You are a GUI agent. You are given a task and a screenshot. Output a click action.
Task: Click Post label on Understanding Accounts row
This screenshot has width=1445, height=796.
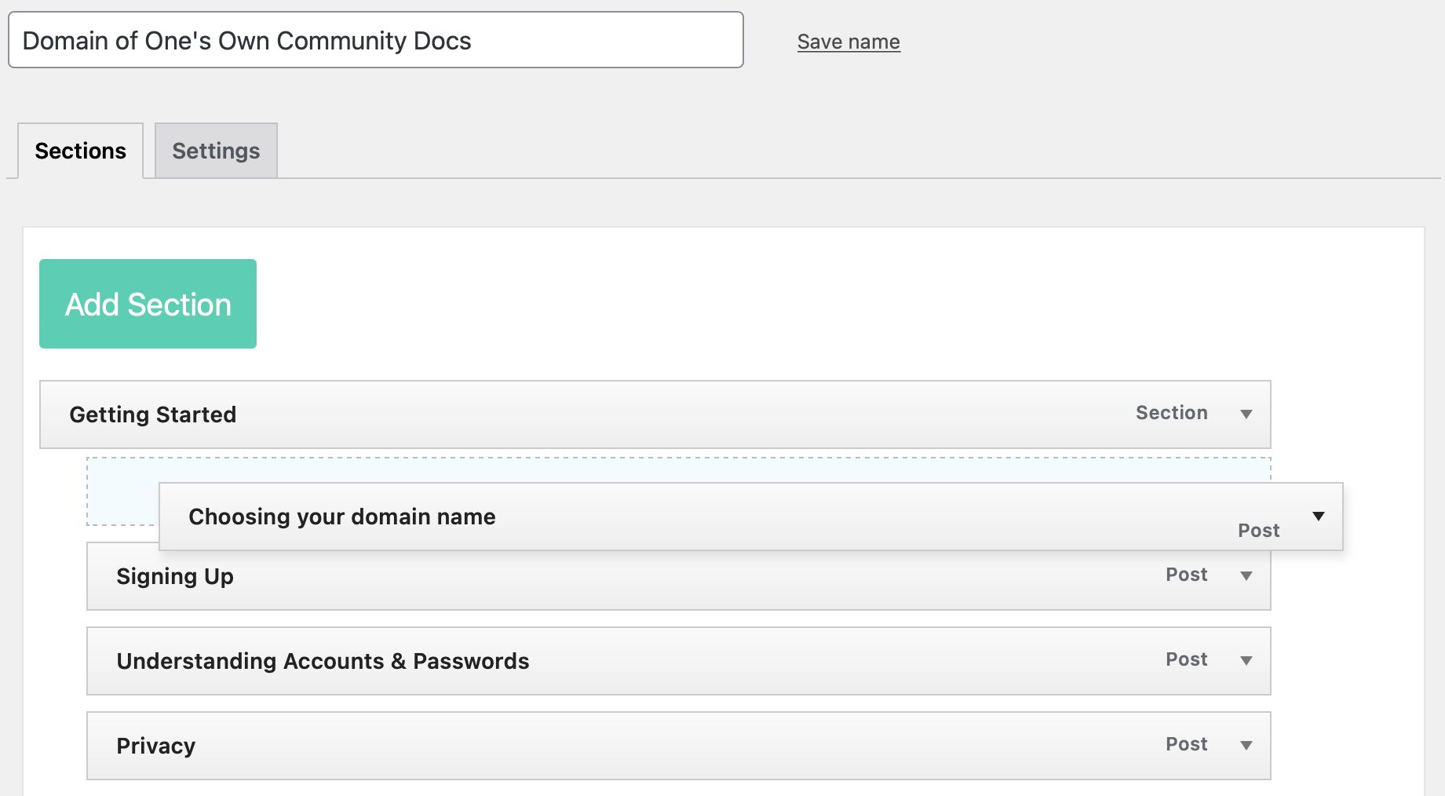[x=1187, y=659]
